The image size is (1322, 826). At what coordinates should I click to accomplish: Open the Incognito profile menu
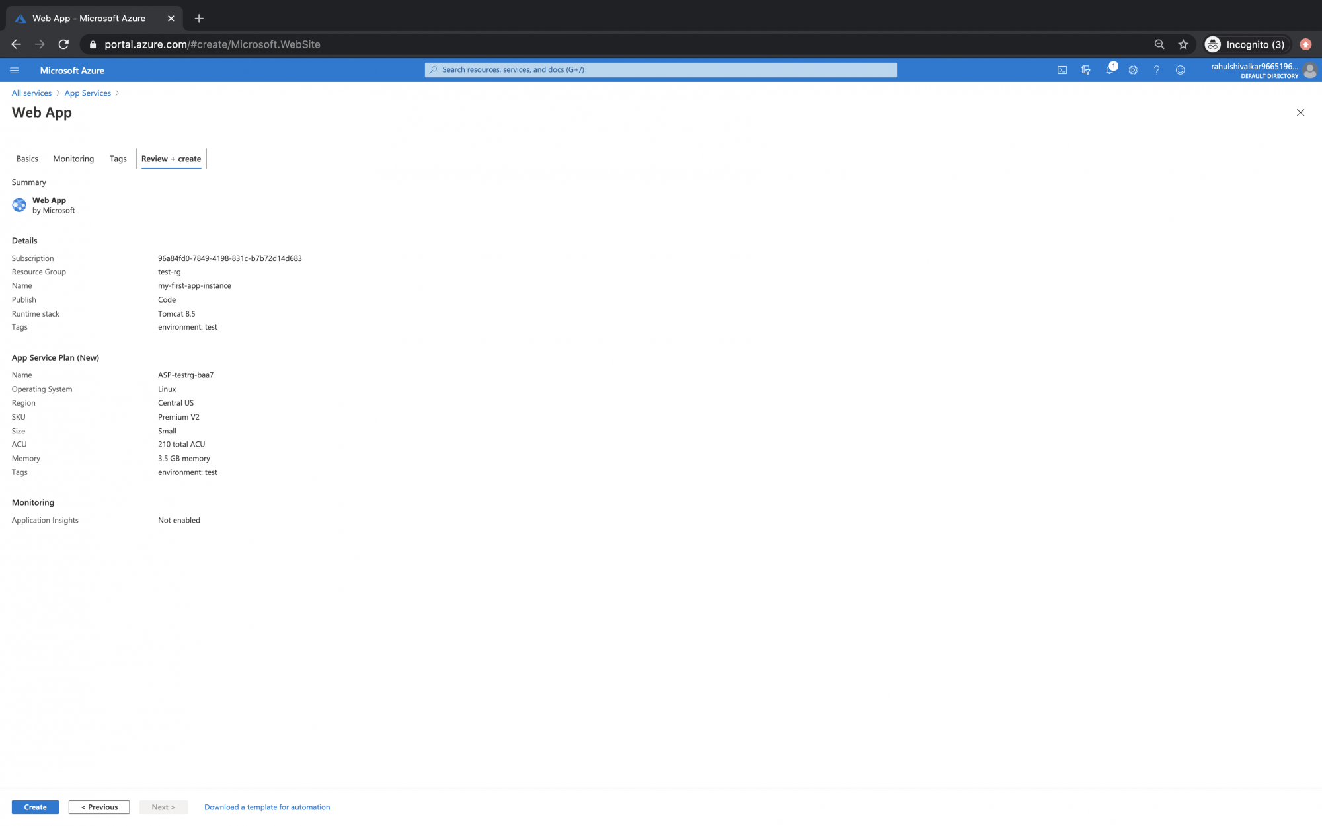point(1247,44)
